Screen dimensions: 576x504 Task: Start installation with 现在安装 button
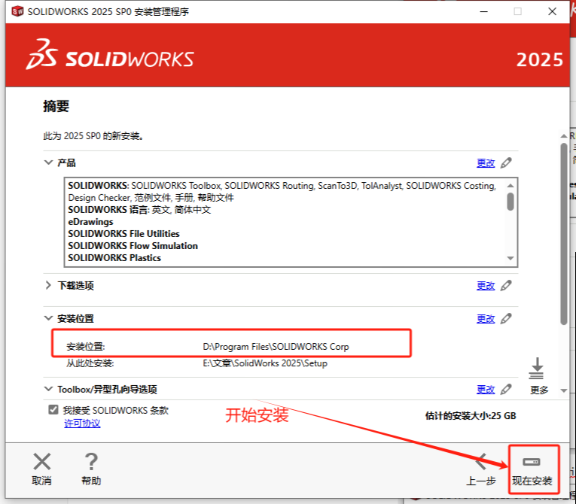coord(533,470)
